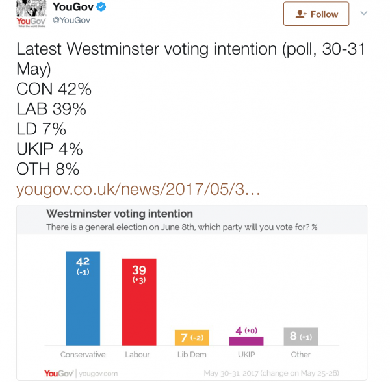Click the add-person icon in Follow button
This screenshot has width=390, height=382.
coord(300,14)
